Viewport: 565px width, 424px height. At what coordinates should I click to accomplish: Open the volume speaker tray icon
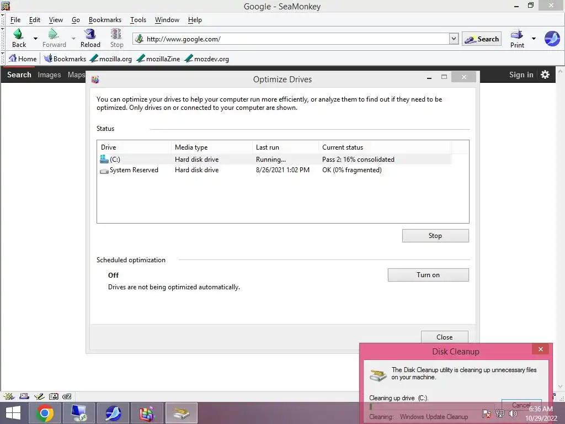tap(513, 414)
